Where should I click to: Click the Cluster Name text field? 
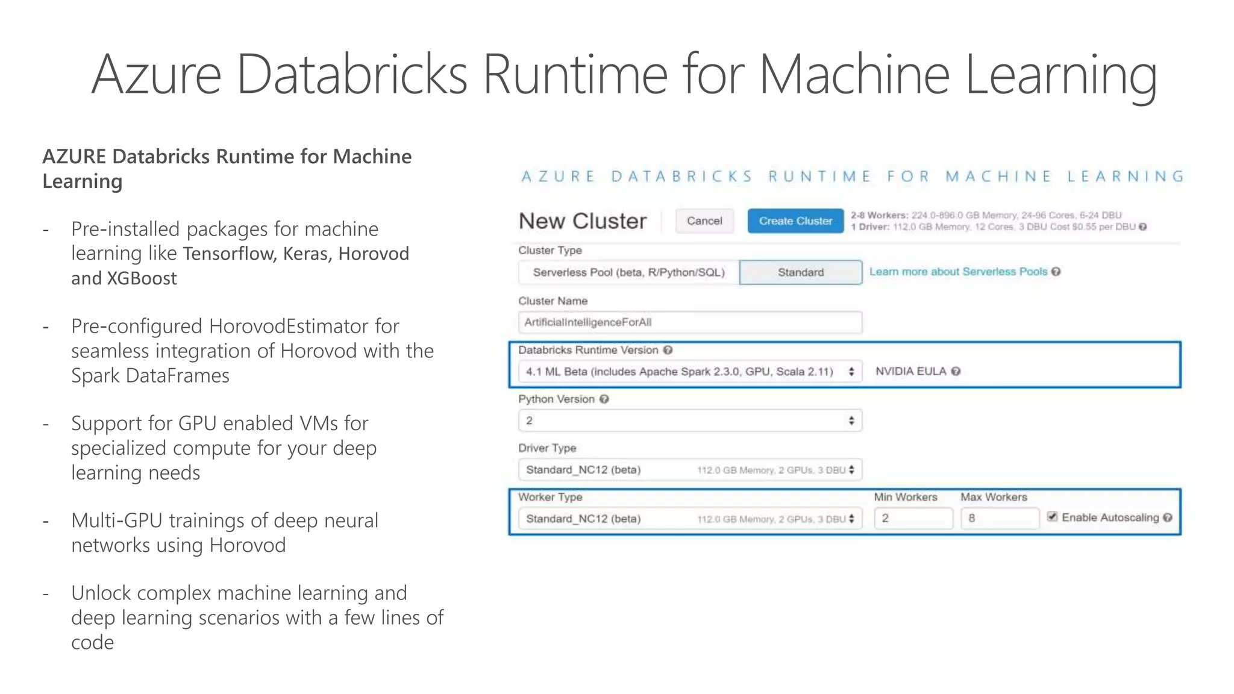(x=689, y=322)
